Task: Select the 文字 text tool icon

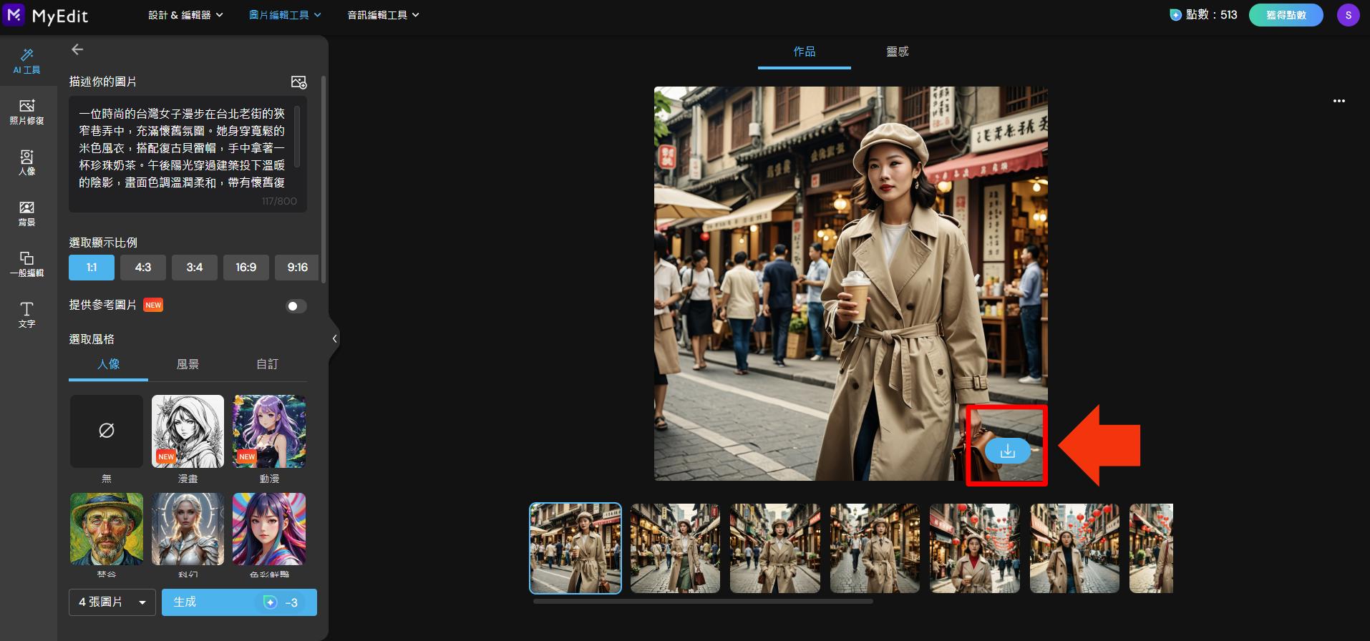Action: point(26,315)
